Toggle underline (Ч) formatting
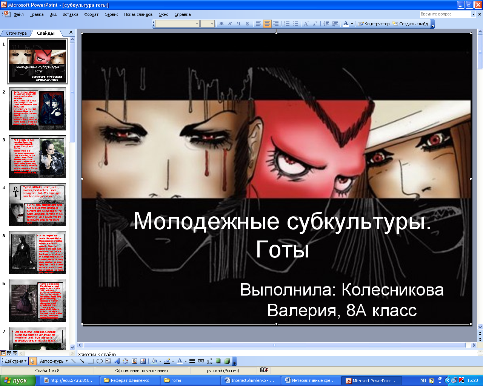The height and width of the screenshot is (386, 483). 239,24
